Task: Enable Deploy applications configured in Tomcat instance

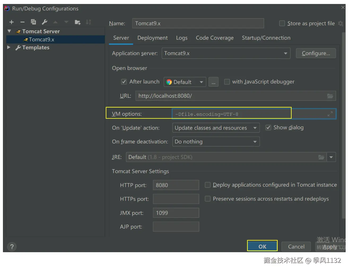Action: coord(208,185)
